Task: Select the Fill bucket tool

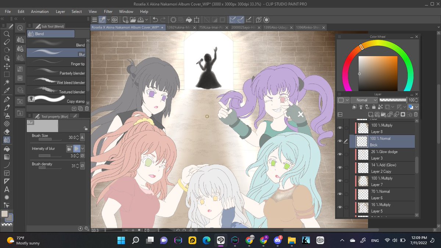Action: (7, 149)
